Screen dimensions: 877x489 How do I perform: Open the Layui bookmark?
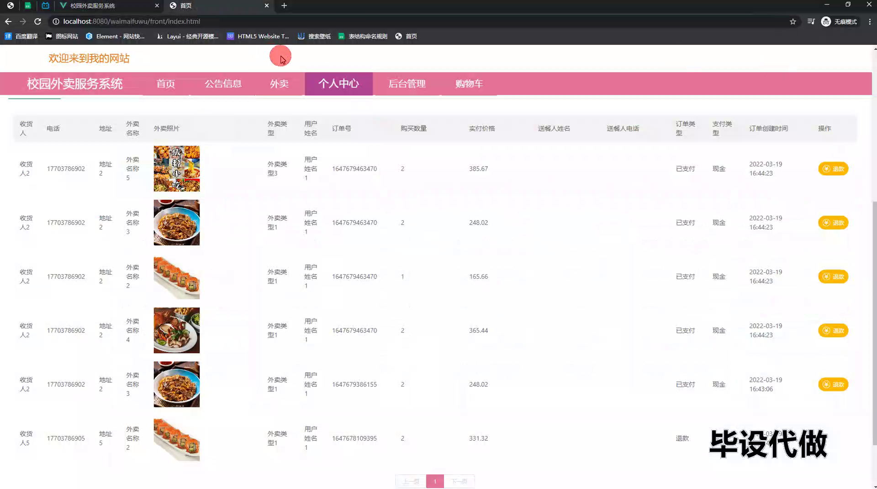pos(188,36)
